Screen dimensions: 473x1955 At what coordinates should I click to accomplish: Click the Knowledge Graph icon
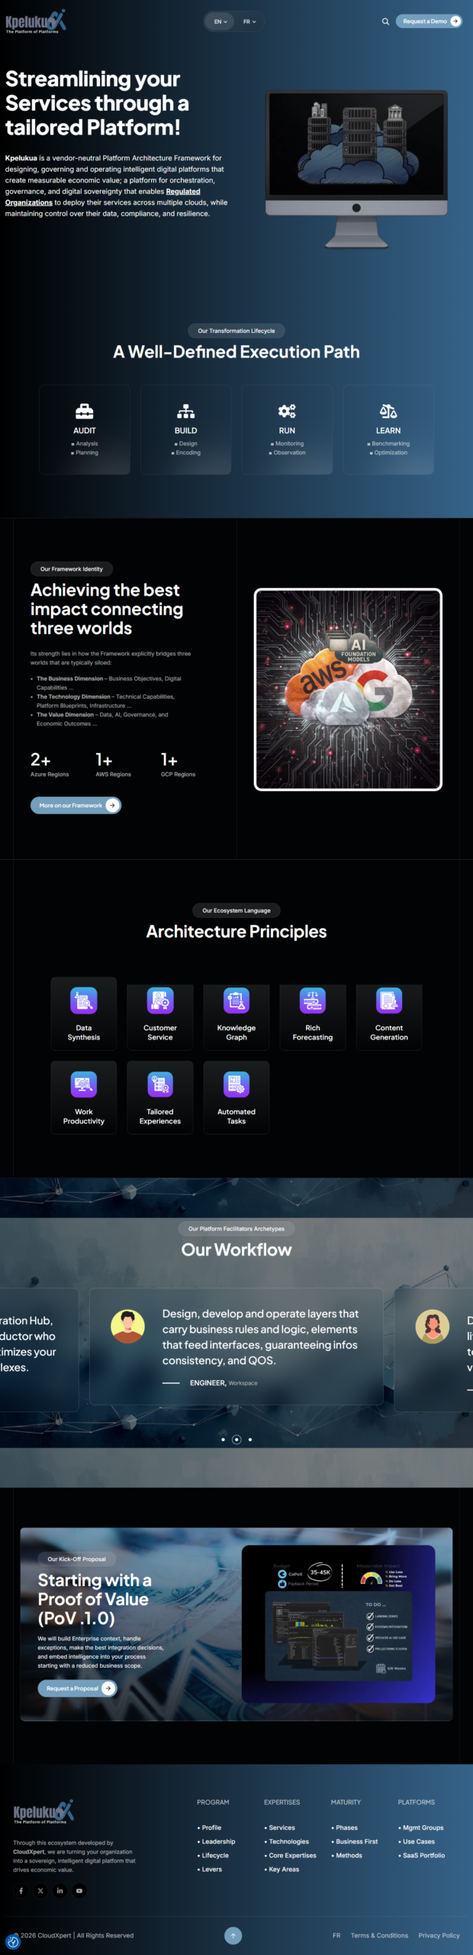(x=236, y=1000)
